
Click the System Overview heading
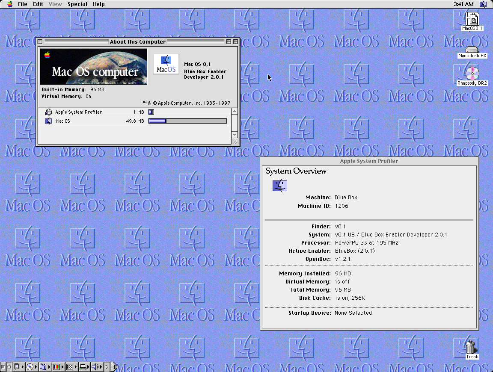296,171
